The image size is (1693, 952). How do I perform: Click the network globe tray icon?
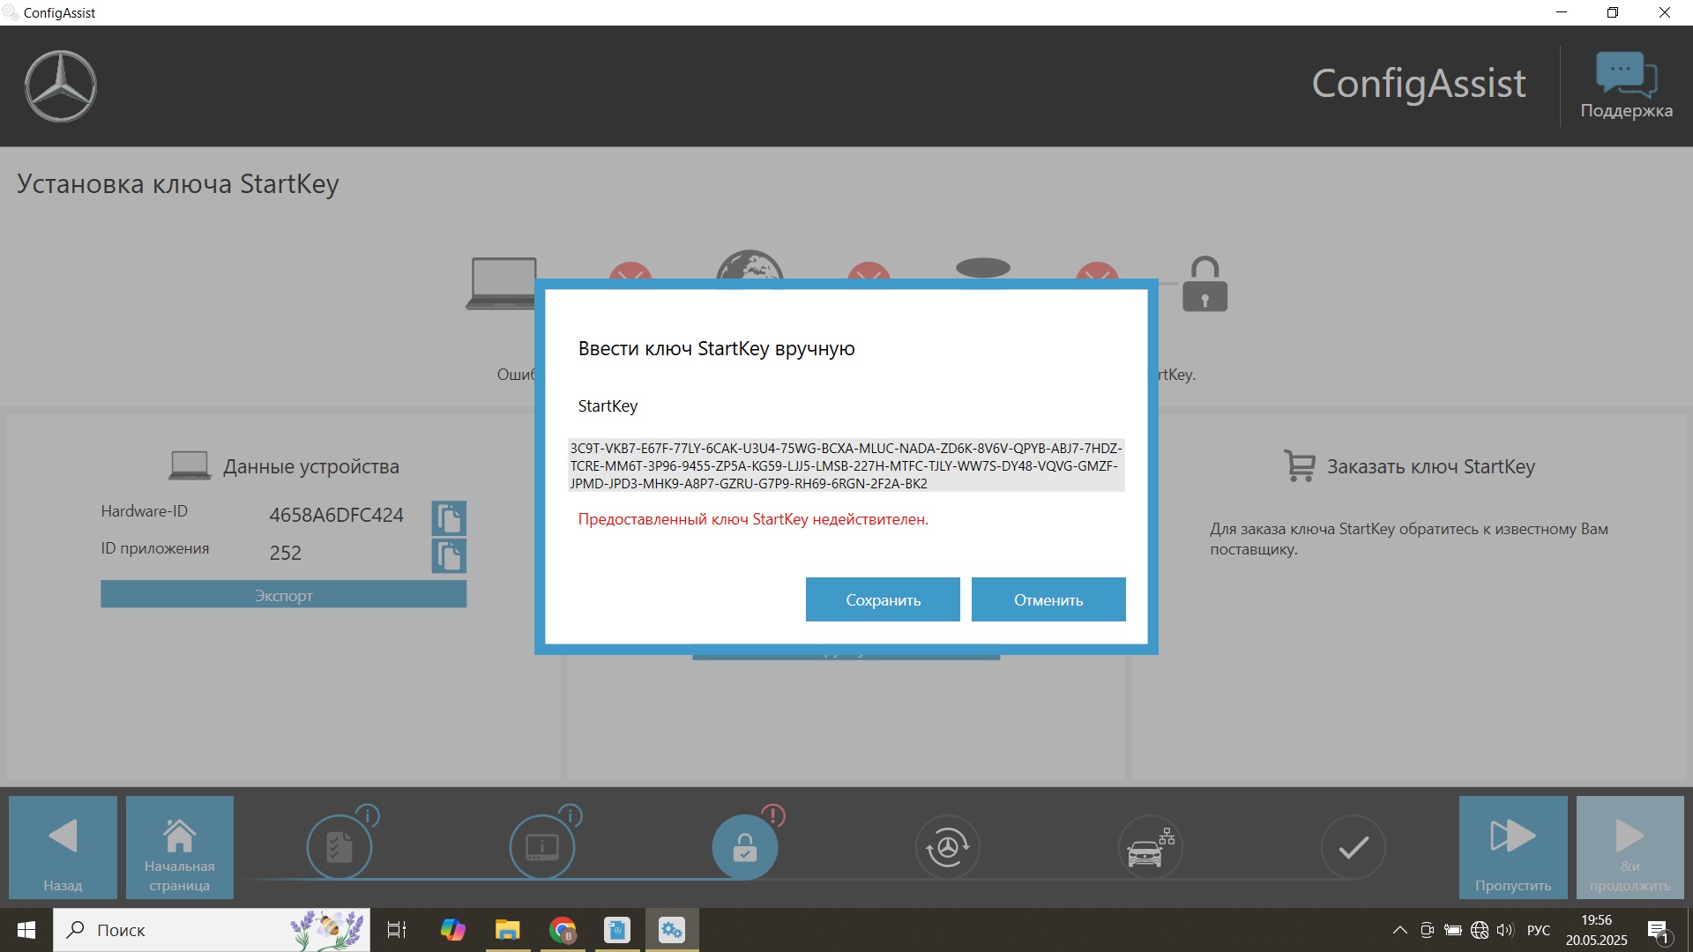[x=1480, y=930]
